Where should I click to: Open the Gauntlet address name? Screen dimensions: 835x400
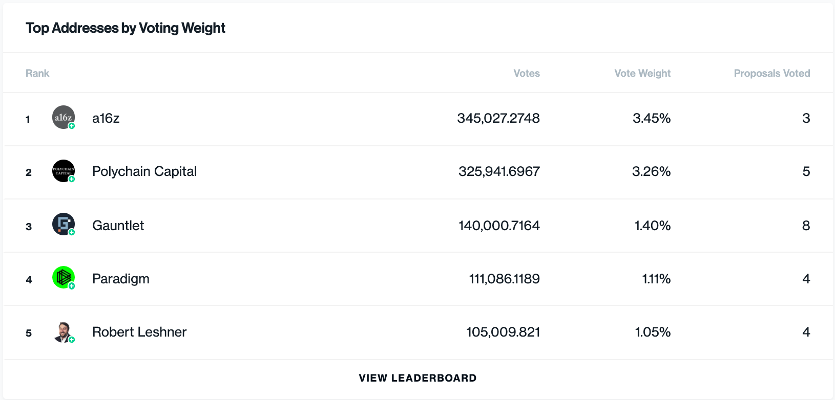[x=118, y=226]
